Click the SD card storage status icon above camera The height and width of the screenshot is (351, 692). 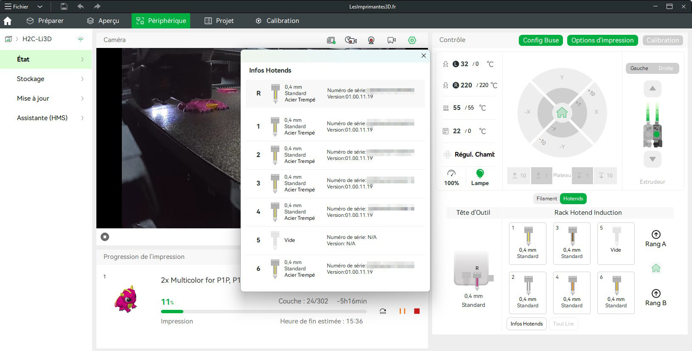click(331, 40)
